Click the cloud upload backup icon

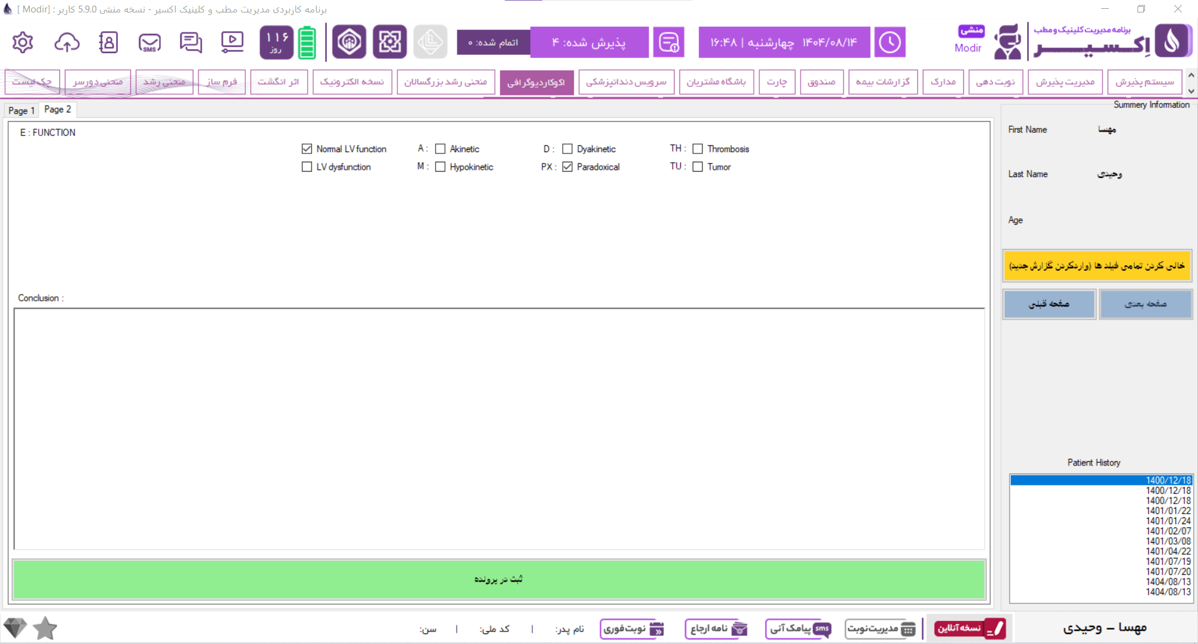point(67,42)
